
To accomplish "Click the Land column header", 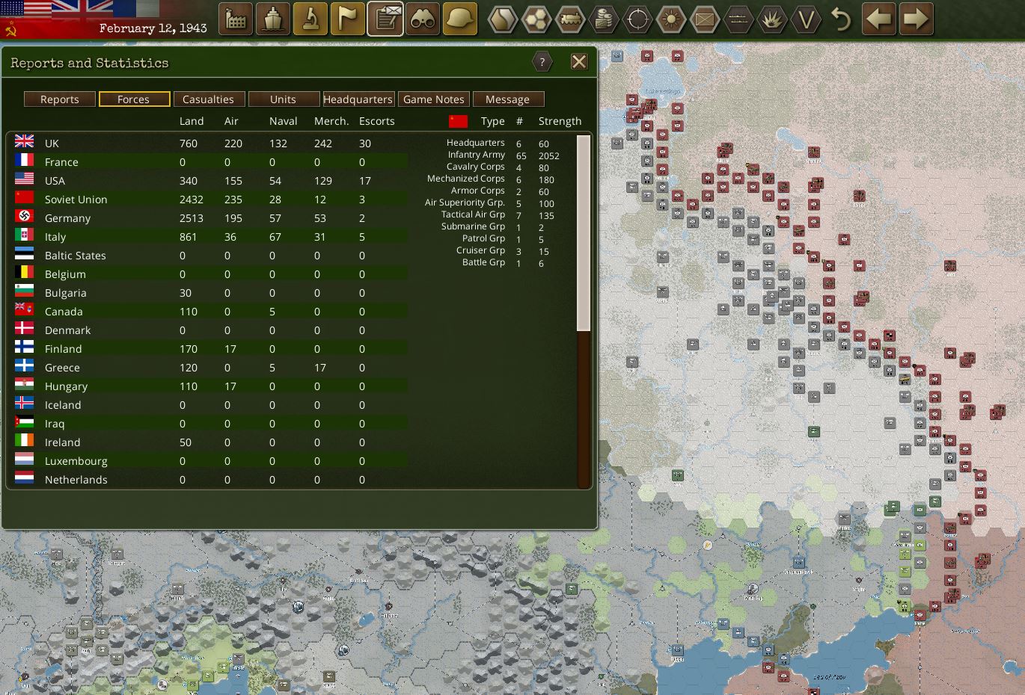I will [192, 121].
